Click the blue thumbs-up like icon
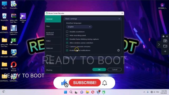 (x=64, y=83)
